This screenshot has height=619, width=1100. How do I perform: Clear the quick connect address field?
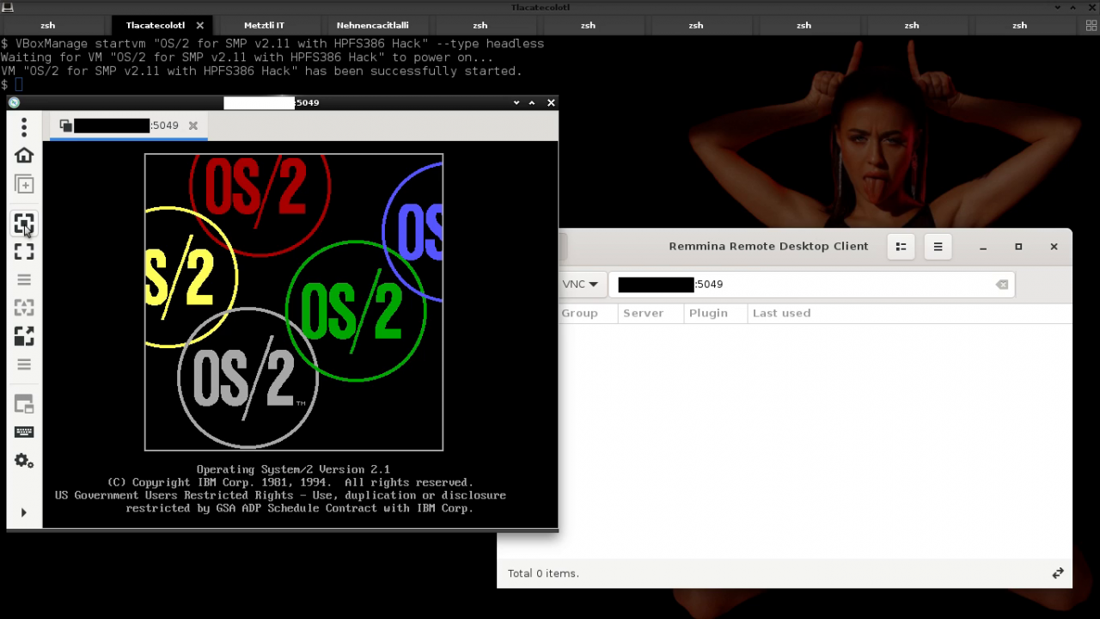1002,285
